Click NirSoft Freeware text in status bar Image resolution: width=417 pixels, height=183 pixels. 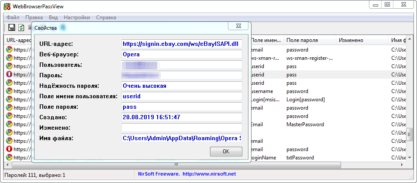click(x=159, y=174)
